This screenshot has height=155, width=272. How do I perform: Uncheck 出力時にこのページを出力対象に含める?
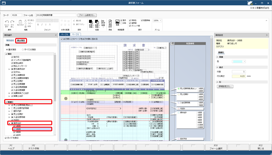(62, 39)
